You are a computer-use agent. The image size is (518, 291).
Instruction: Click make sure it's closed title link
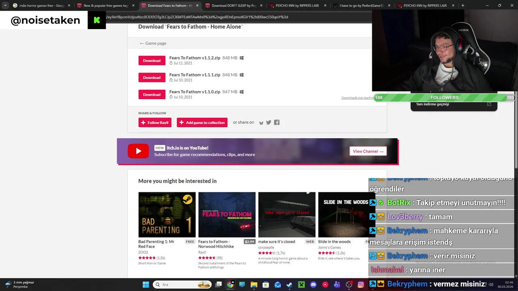276,242
